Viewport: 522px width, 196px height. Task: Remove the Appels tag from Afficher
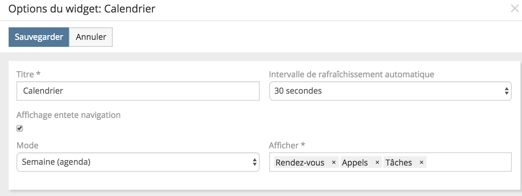(377, 162)
